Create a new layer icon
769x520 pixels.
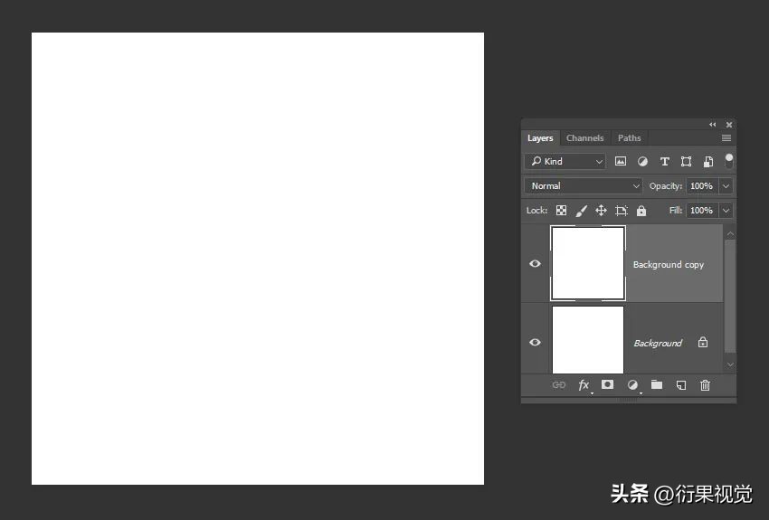[681, 384]
